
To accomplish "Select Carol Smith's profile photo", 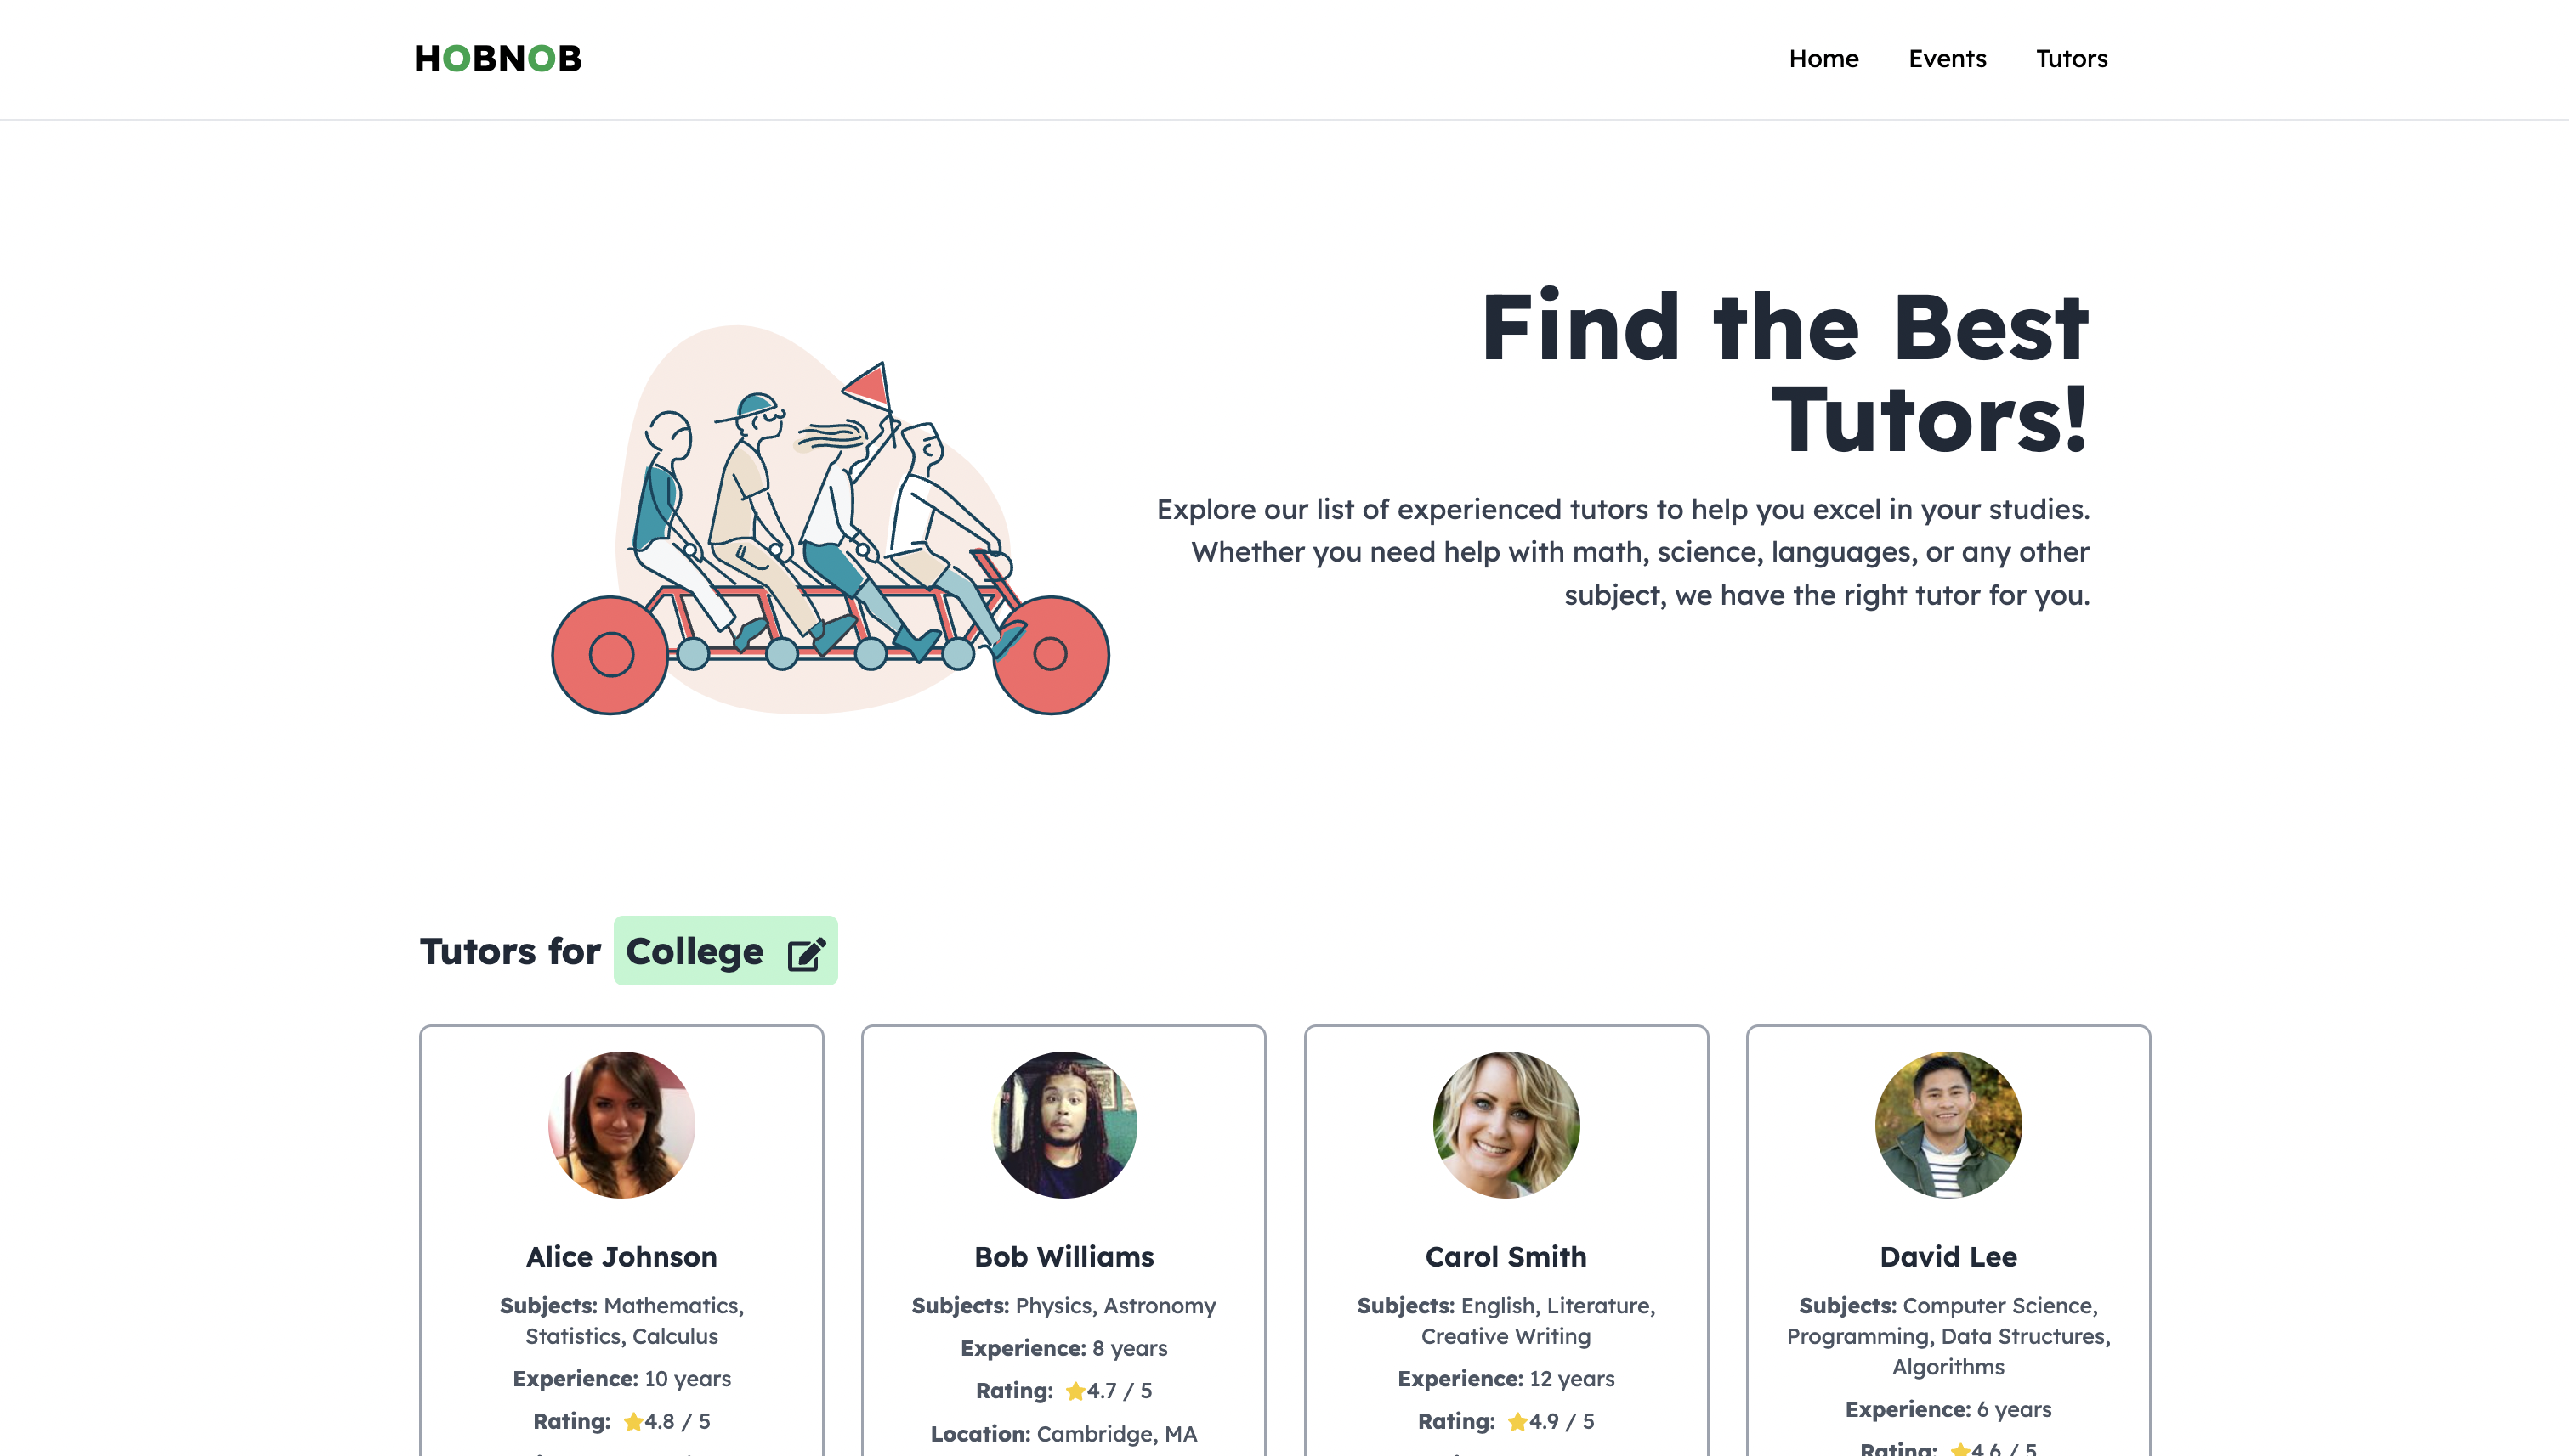I will point(1506,1125).
